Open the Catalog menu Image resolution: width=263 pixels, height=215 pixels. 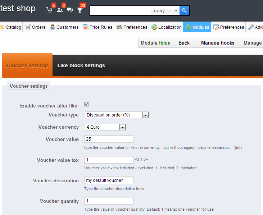(11, 27)
